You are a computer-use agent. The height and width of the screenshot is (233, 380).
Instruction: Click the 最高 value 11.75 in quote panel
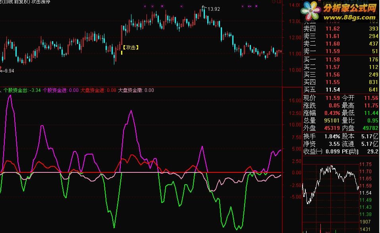click(371, 105)
